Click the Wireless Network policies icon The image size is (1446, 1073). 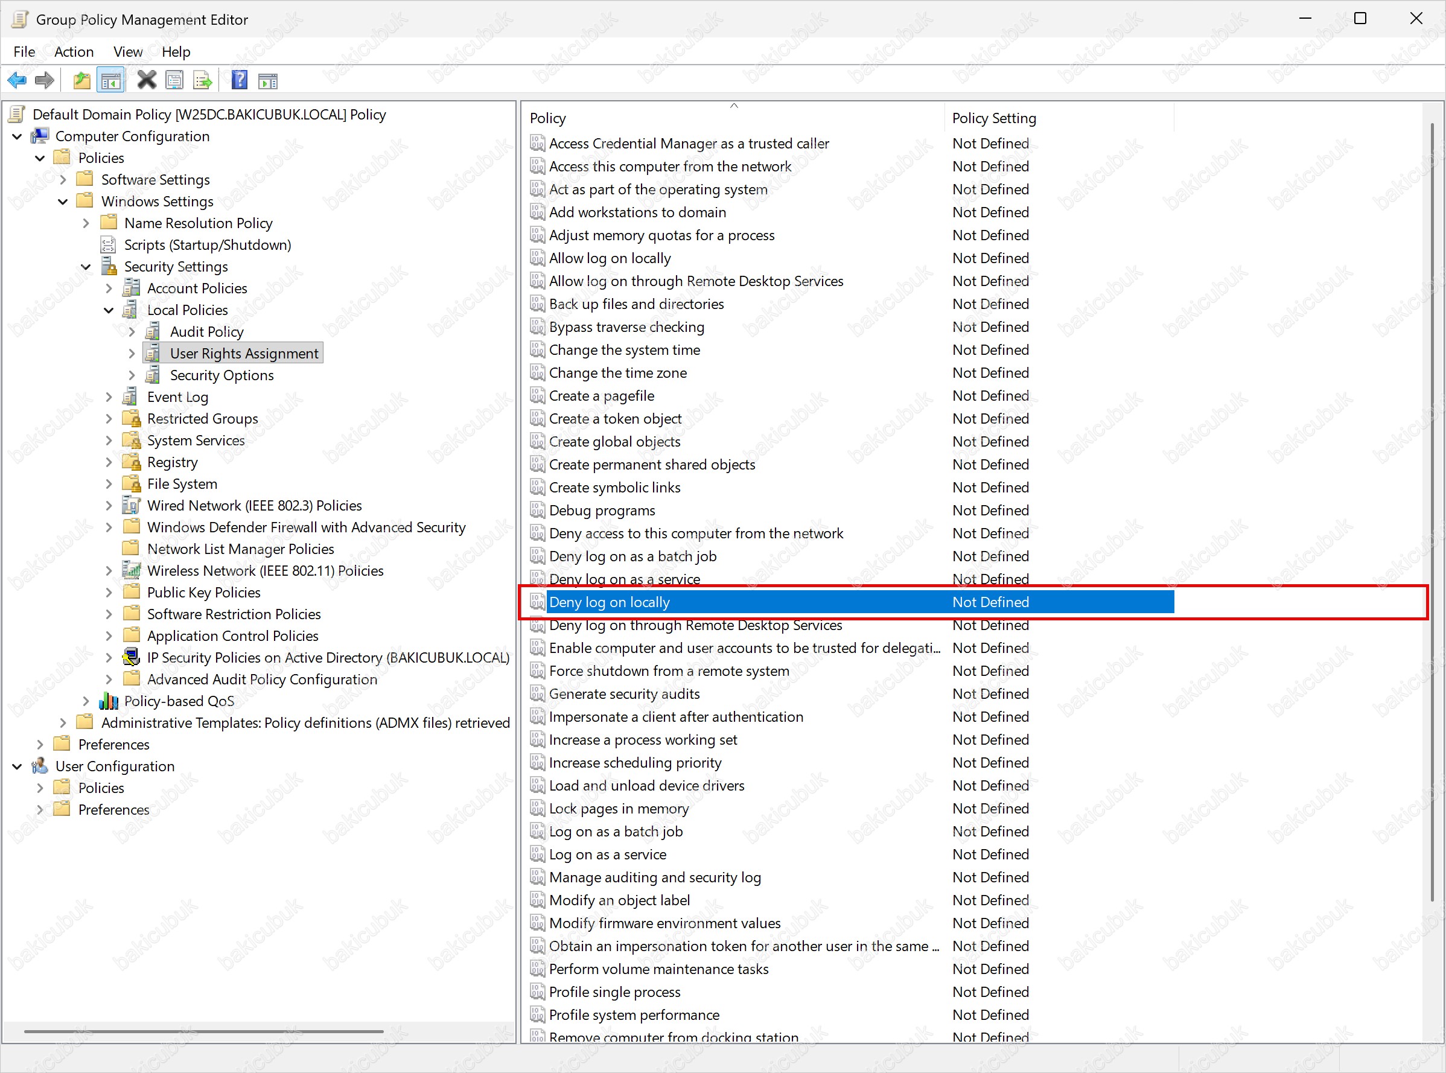131,570
